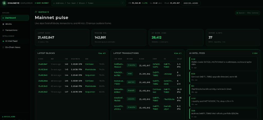Click the // dashboard breadcrumb label

point(42,12)
